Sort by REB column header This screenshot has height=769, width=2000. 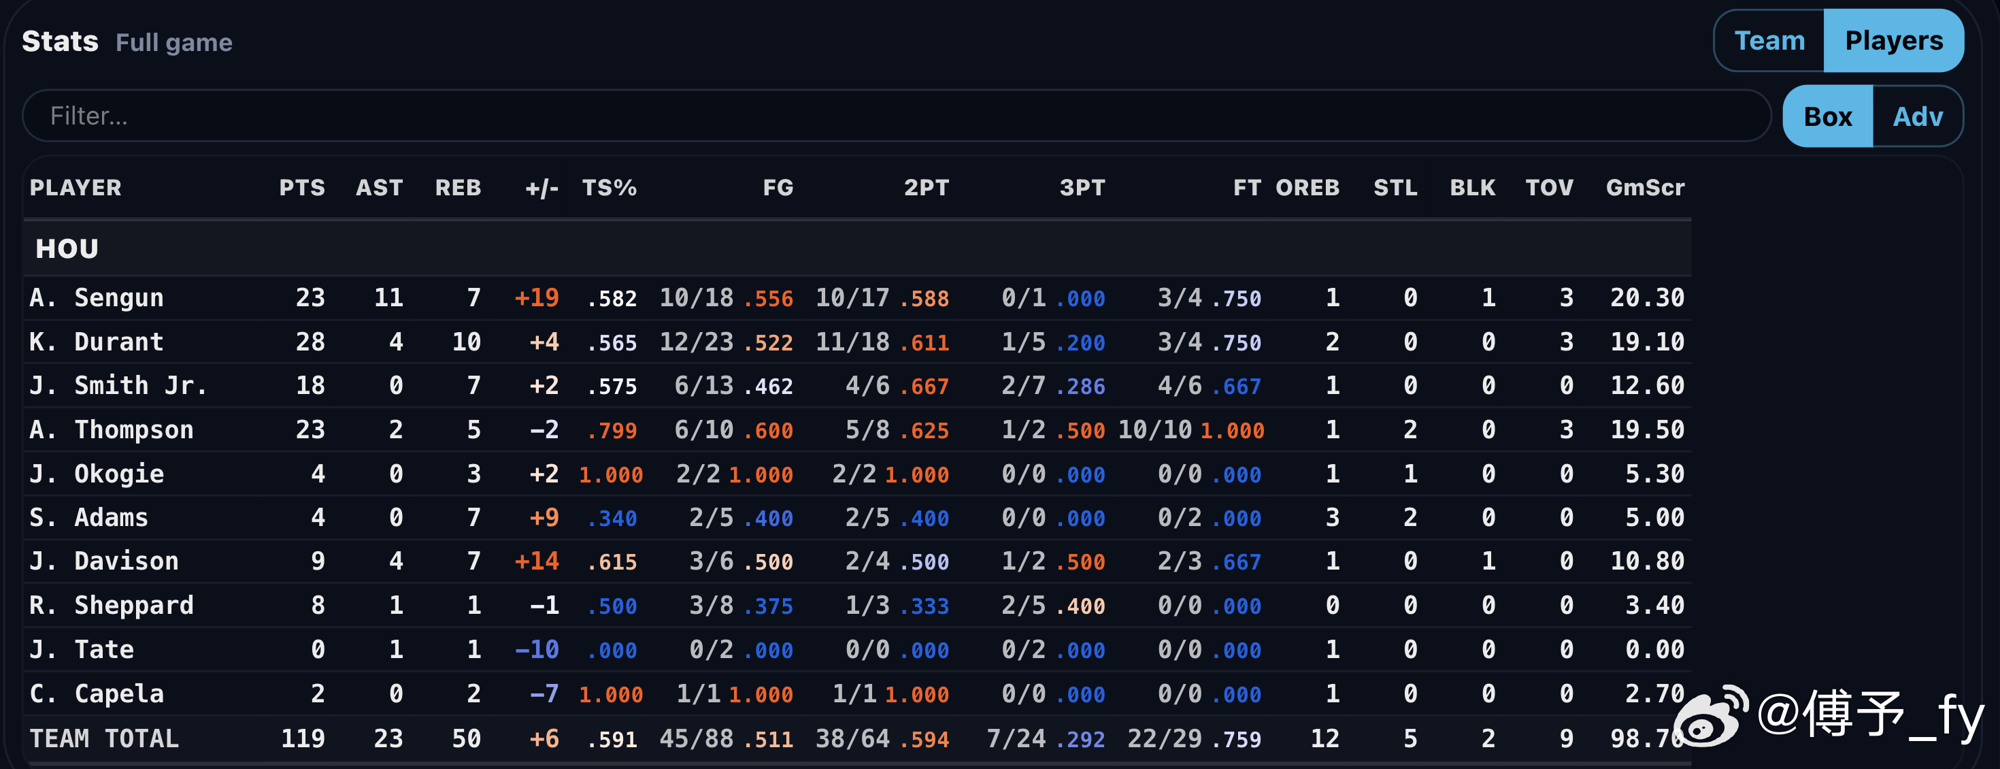click(457, 187)
